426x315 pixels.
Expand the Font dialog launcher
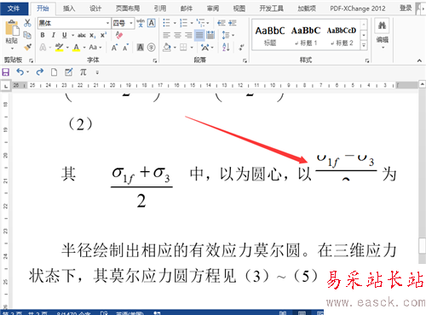[x=155, y=60]
